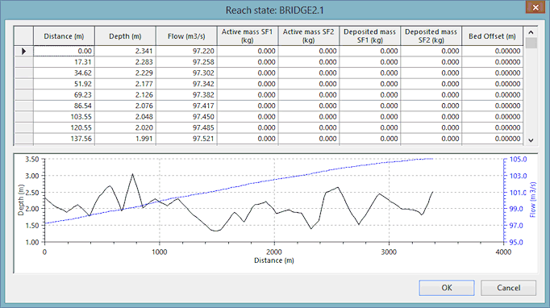The height and width of the screenshot is (308, 550).
Task: Cancel the Reach state dialog
Action: click(508, 288)
